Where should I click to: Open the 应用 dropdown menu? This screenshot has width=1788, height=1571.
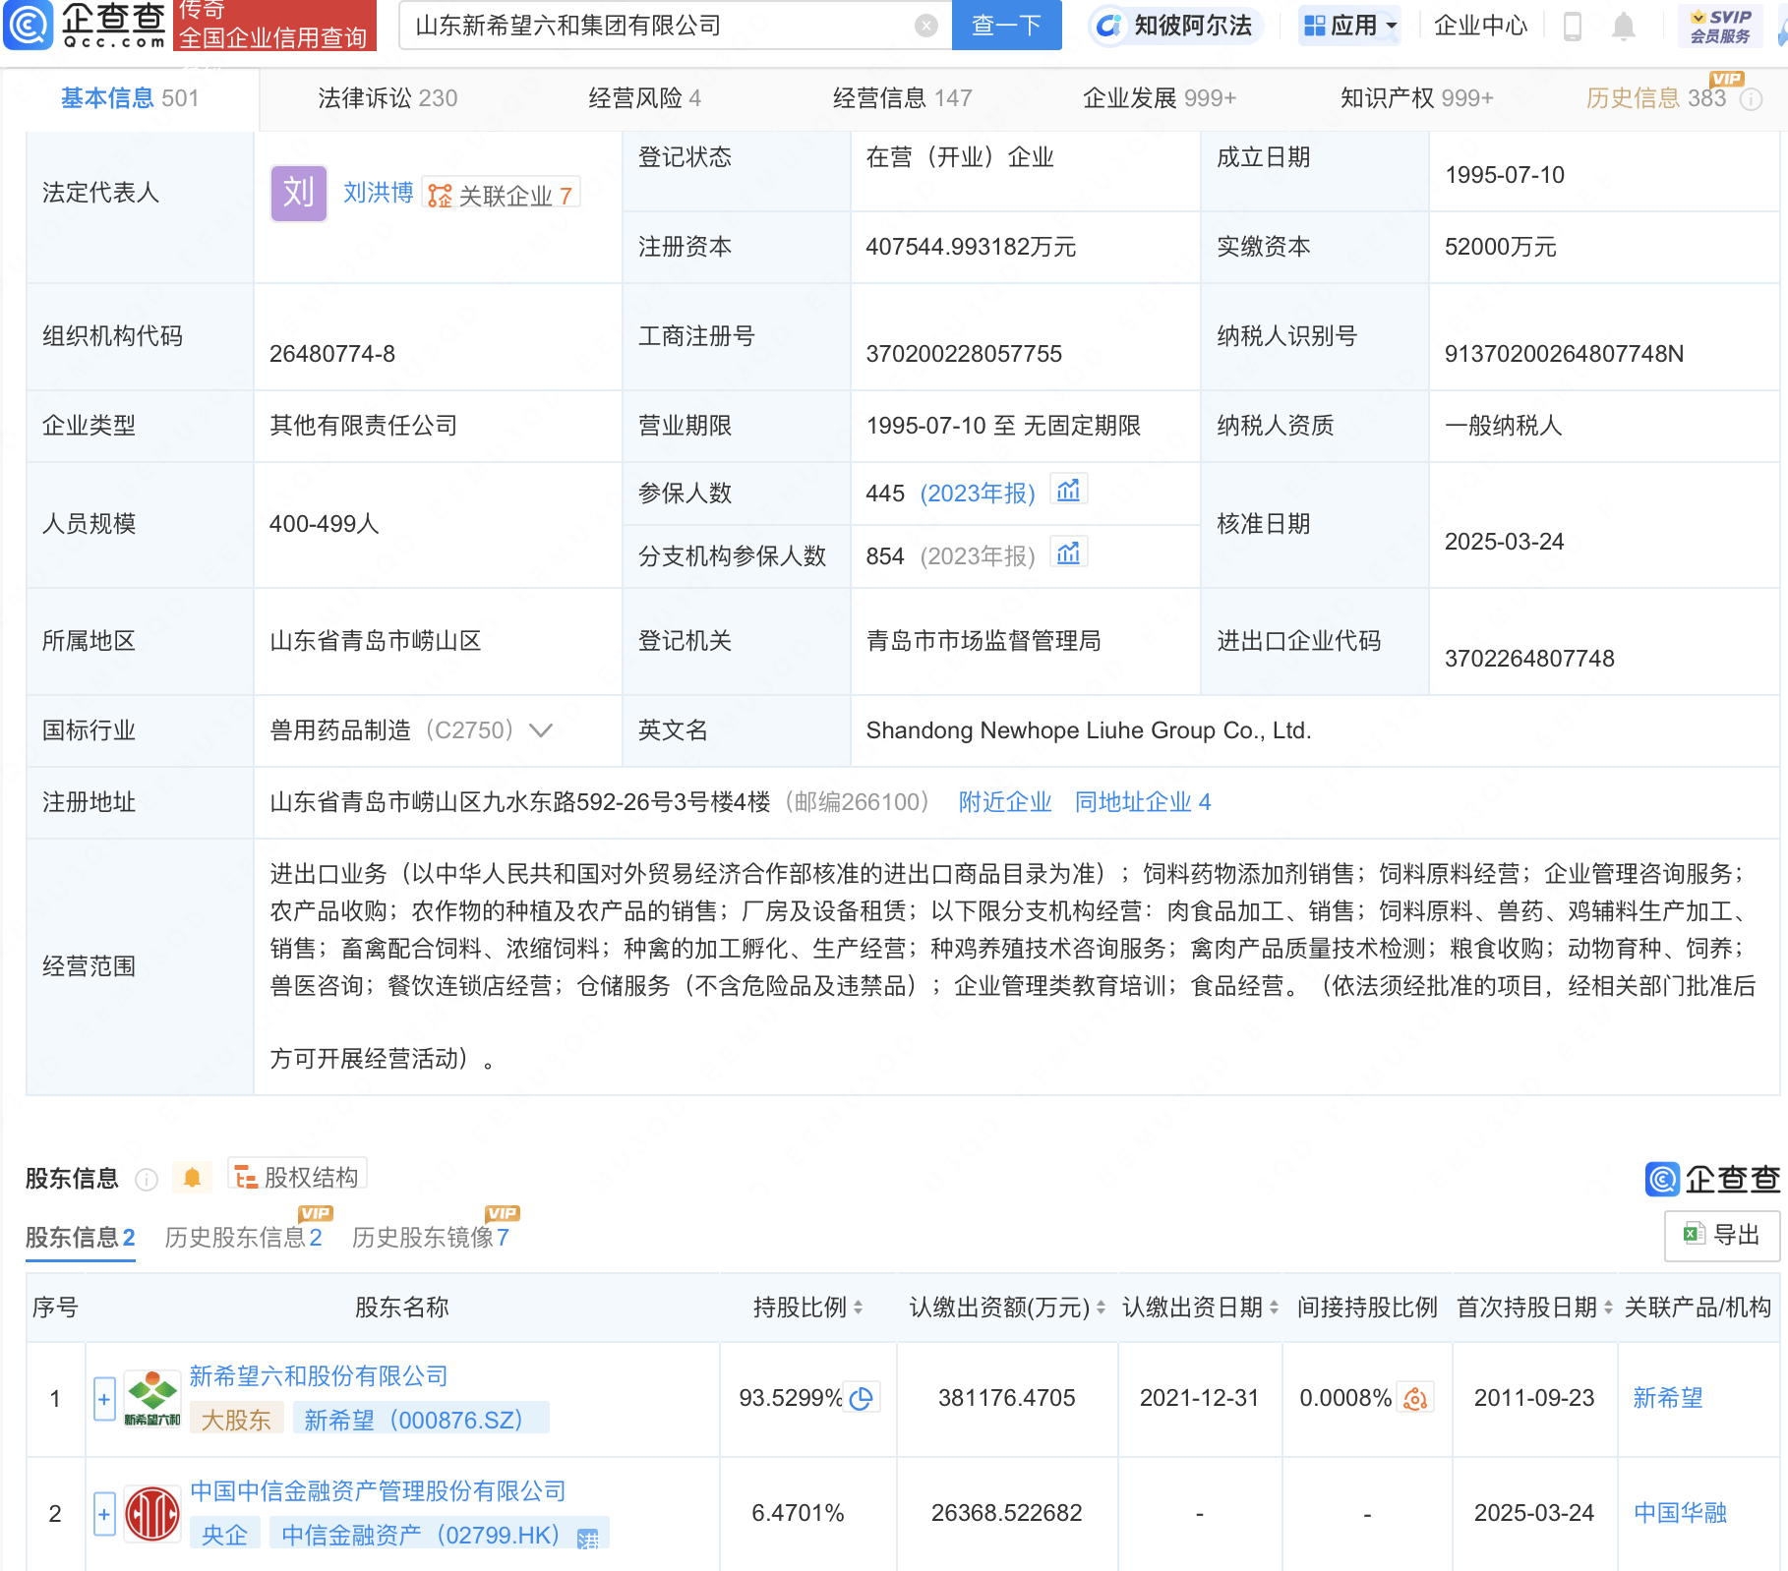1350,26
